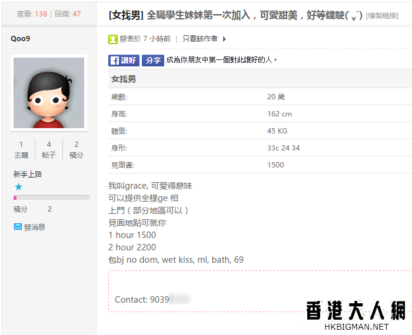Expand the arrow next to 只看該作者
The image size is (412, 335).
224,39
